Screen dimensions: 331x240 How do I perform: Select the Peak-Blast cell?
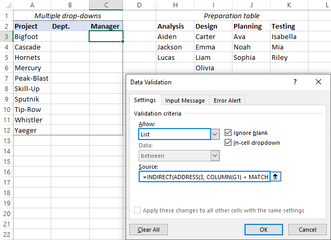tap(32, 78)
